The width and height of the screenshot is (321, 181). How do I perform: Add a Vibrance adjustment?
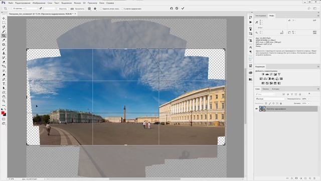(279, 74)
